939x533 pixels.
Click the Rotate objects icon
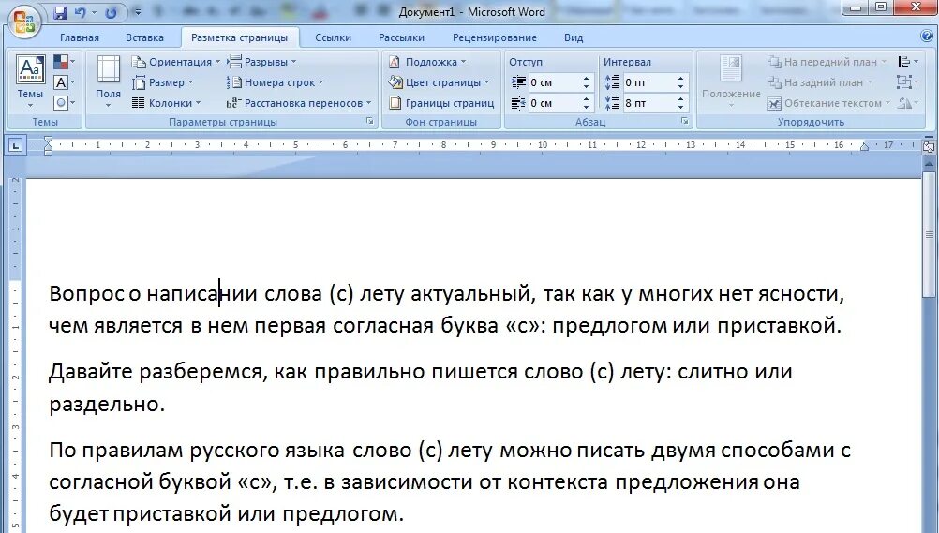tap(908, 102)
